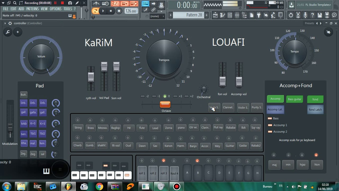The image size is (339, 191).
Task: Open the speech bubble chat icon
Action: [x=334, y=15]
